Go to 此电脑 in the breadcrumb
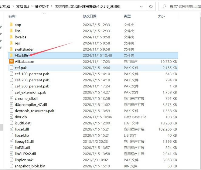This screenshot has height=170, width=201. pos(5,6)
